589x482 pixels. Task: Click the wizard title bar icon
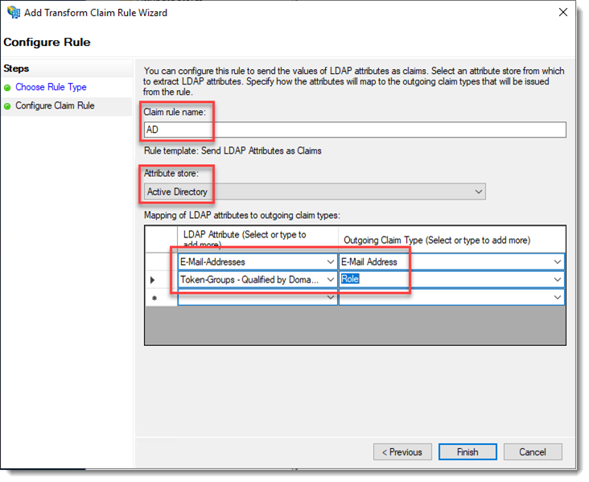pyautogui.click(x=14, y=12)
